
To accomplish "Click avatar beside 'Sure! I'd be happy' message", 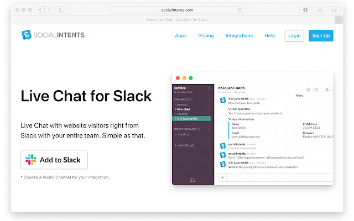I will coord(223,155).
